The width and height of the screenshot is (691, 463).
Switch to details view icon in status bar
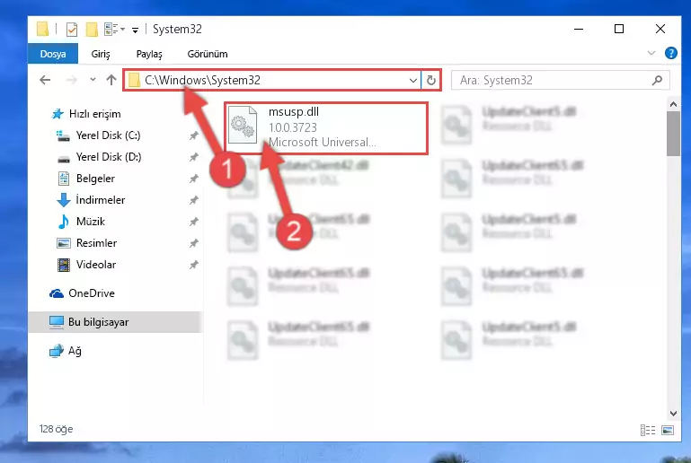tap(647, 430)
